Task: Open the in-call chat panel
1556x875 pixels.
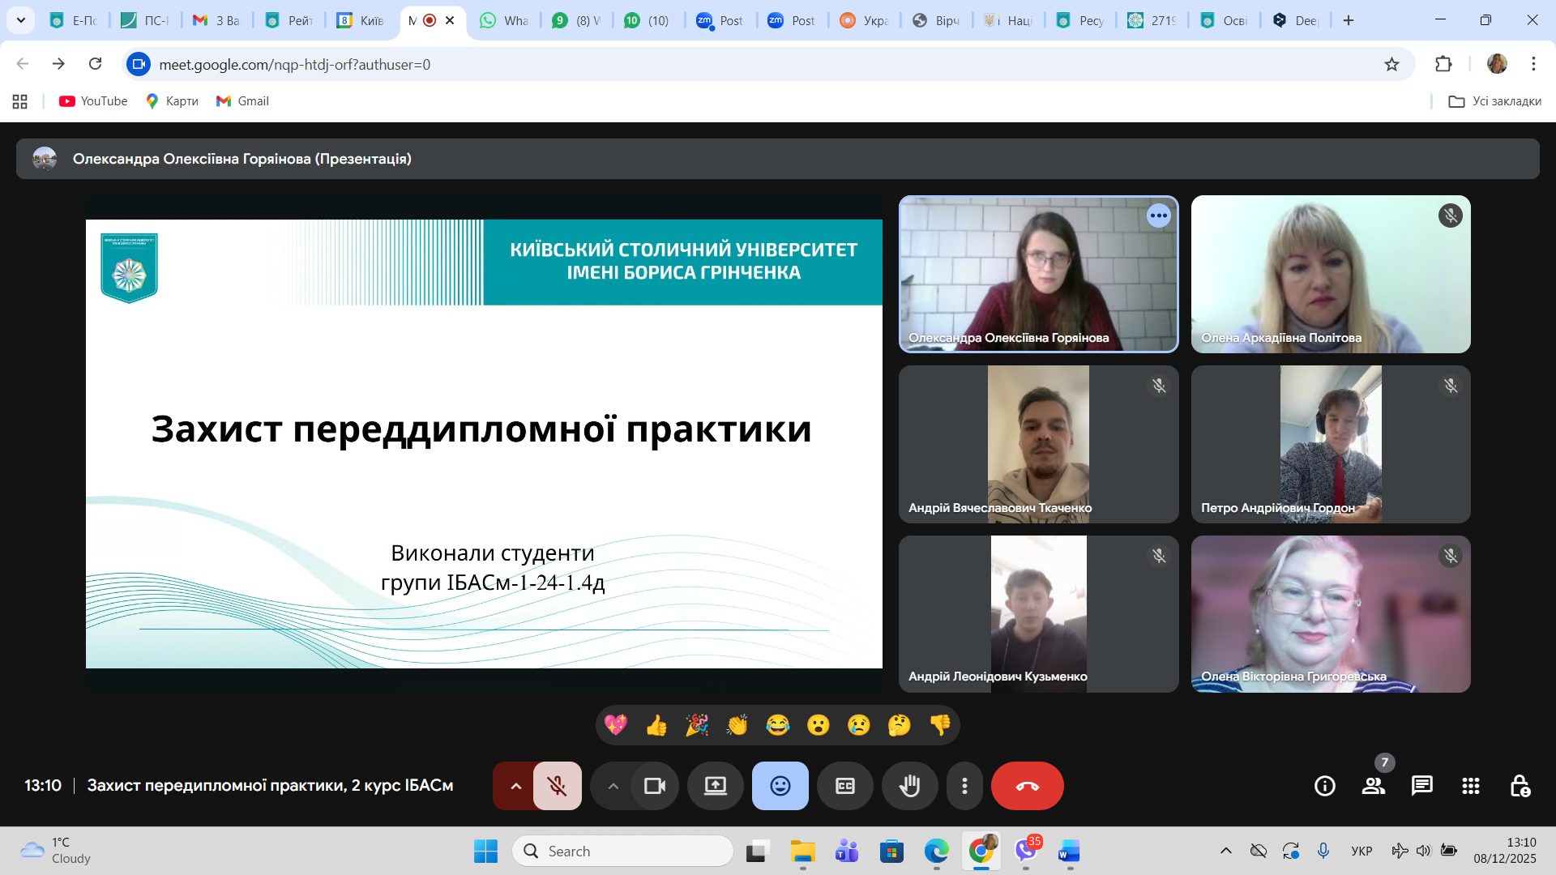Action: (1421, 786)
